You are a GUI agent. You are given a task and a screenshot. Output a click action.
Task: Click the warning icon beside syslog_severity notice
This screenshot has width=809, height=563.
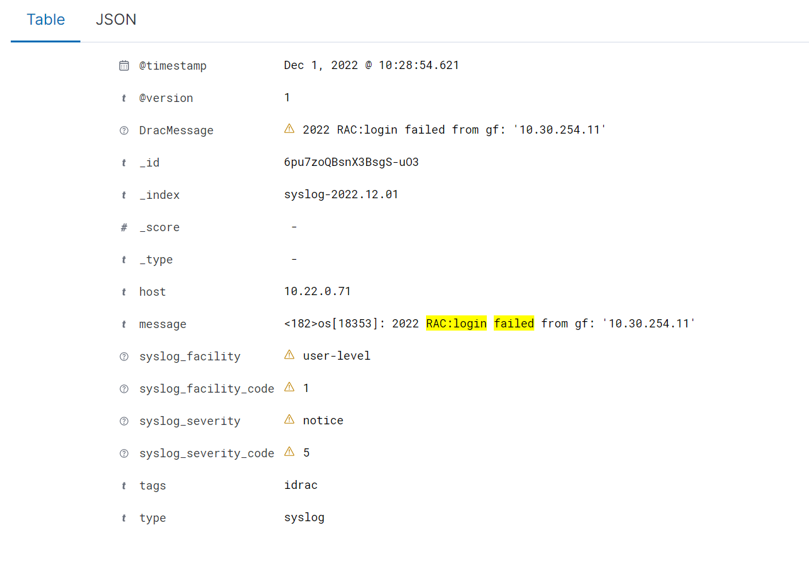tap(289, 419)
